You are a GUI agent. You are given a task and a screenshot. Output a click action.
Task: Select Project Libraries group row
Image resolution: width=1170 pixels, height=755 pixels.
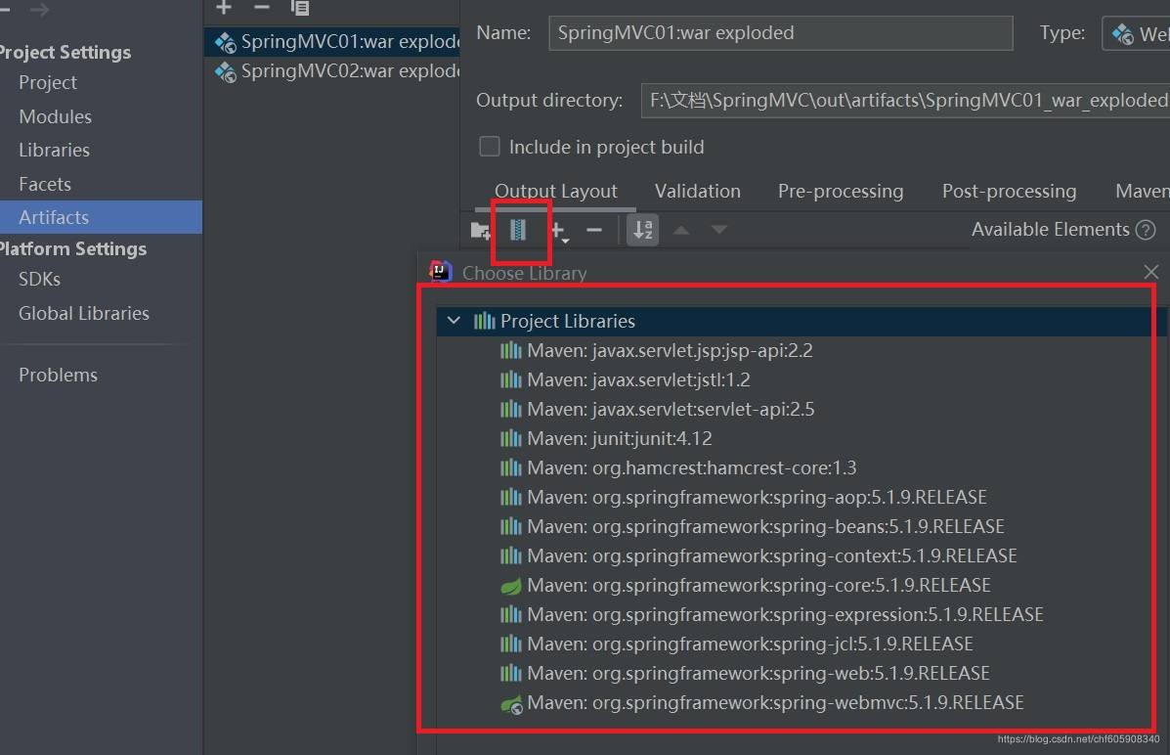802,321
